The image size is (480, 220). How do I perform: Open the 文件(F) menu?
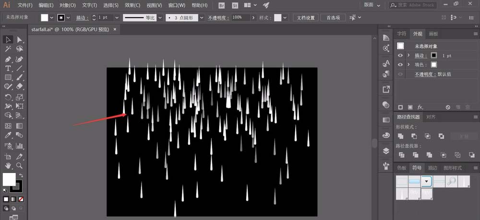click(x=25, y=5)
